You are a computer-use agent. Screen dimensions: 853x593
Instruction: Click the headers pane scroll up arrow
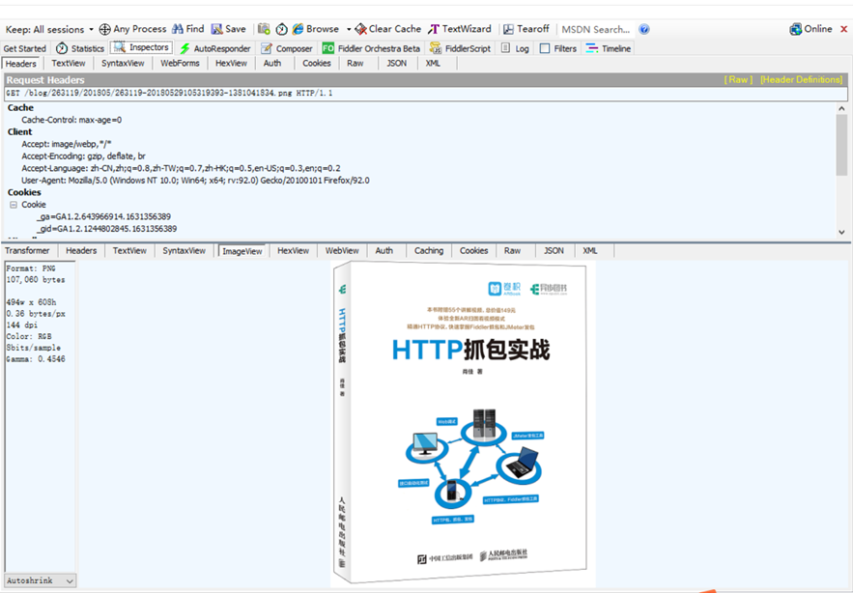(841, 109)
